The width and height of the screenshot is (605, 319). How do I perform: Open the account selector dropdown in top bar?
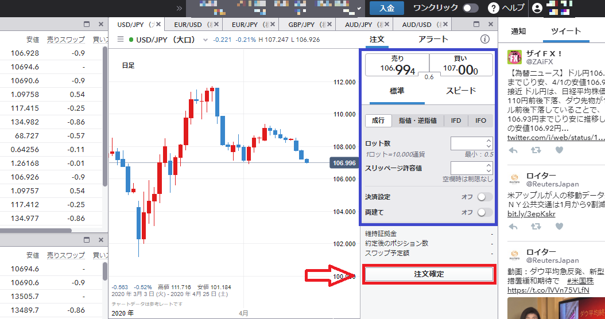click(275, 8)
